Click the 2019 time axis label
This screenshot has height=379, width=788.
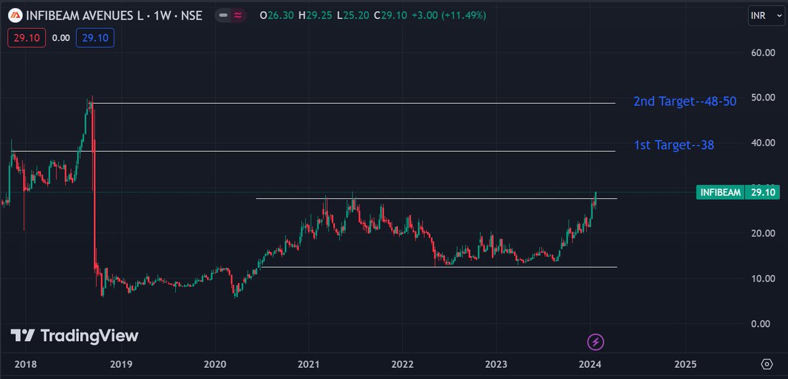121,364
